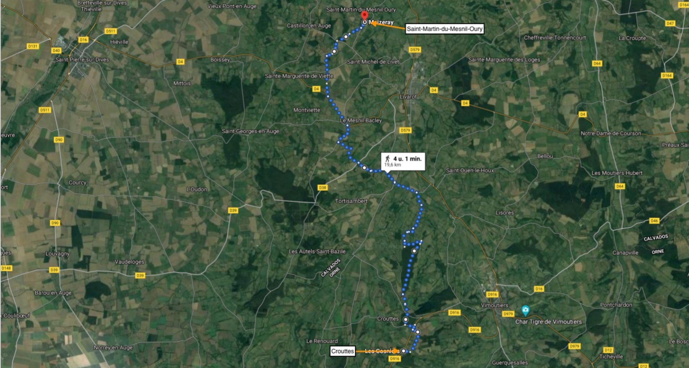Image resolution: width=689 pixels, height=368 pixels.
Task: Click the Vimoutiers town label
Action: pyautogui.click(x=494, y=305)
